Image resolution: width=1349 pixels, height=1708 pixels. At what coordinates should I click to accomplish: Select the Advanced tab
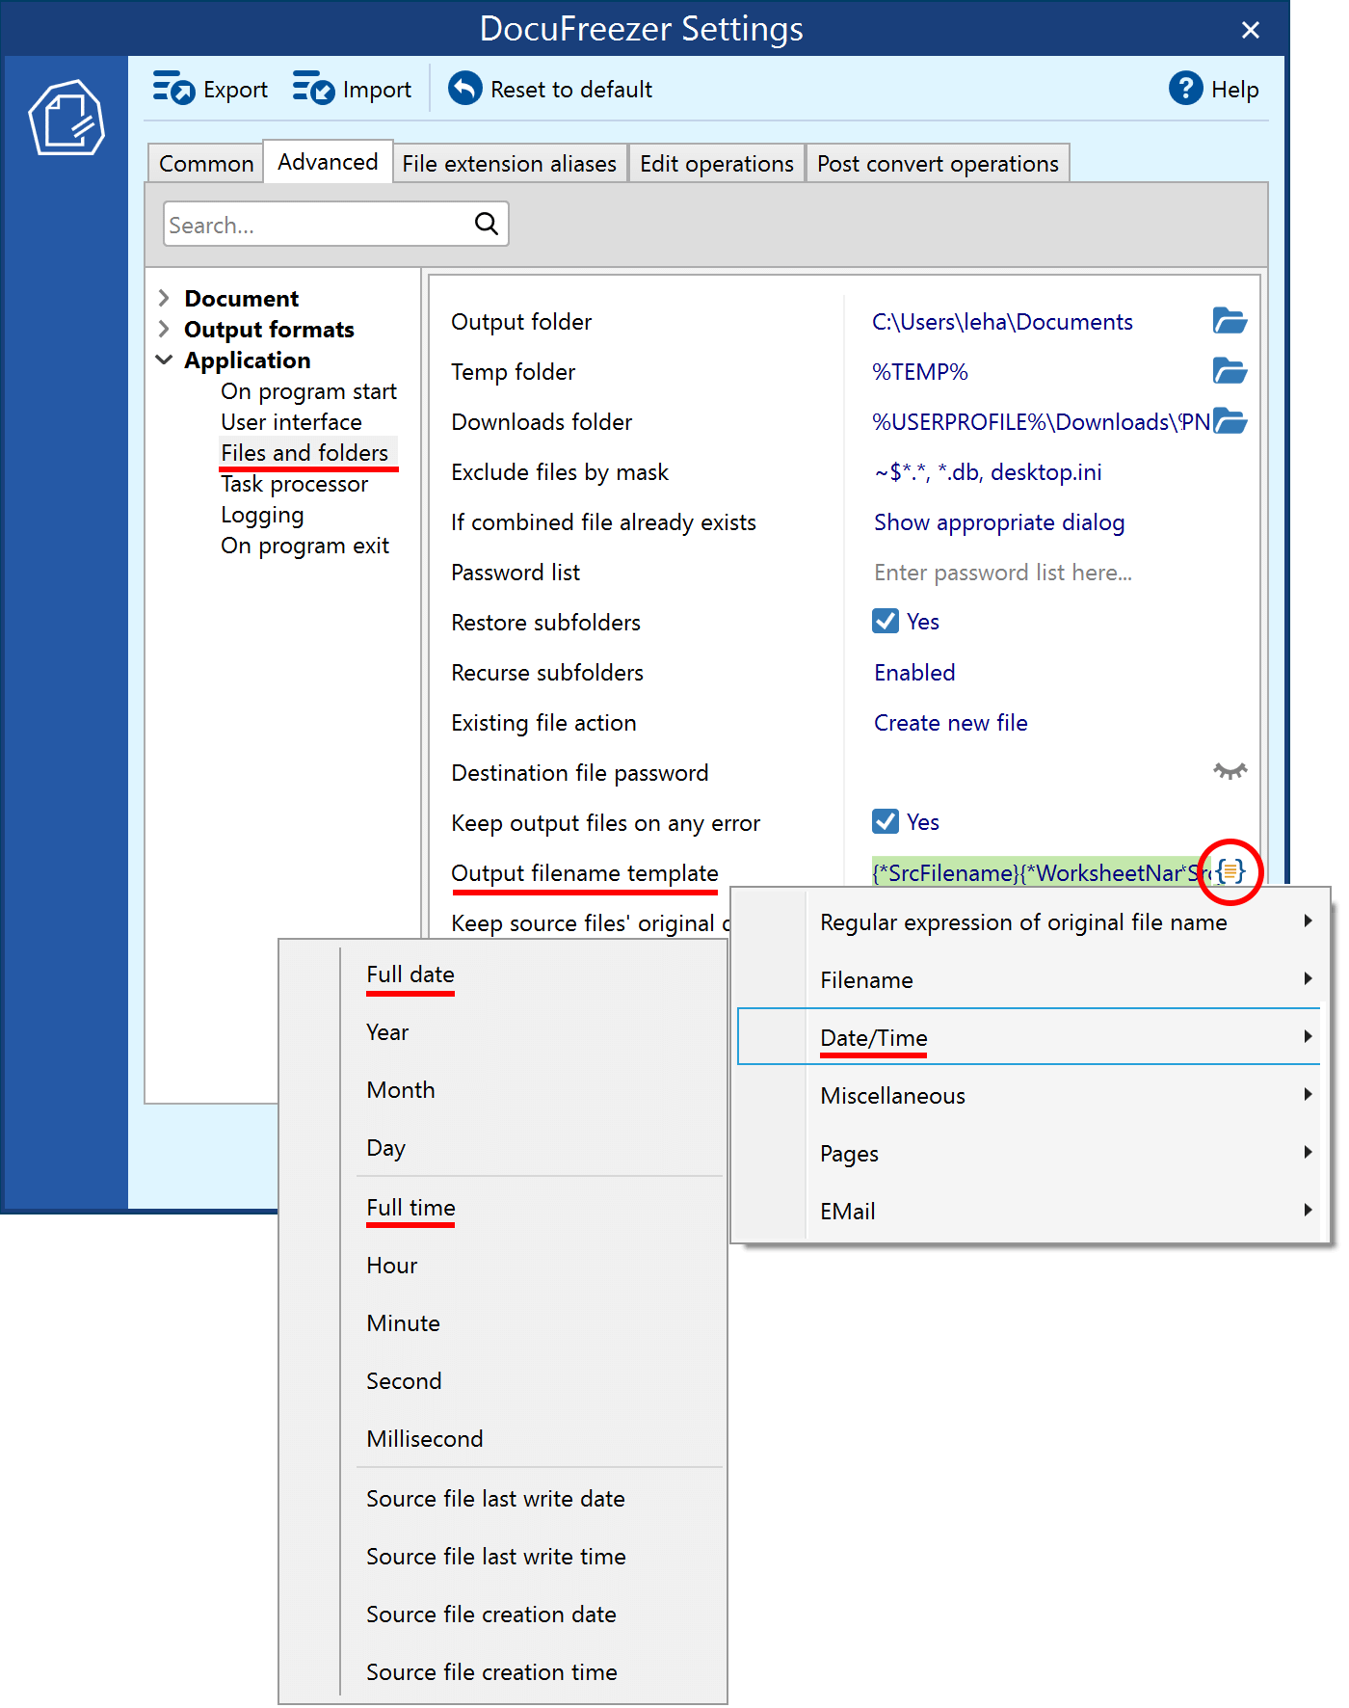(x=328, y=161)
